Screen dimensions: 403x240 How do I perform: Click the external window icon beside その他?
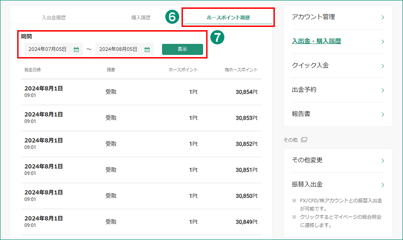tap(304, 140)
